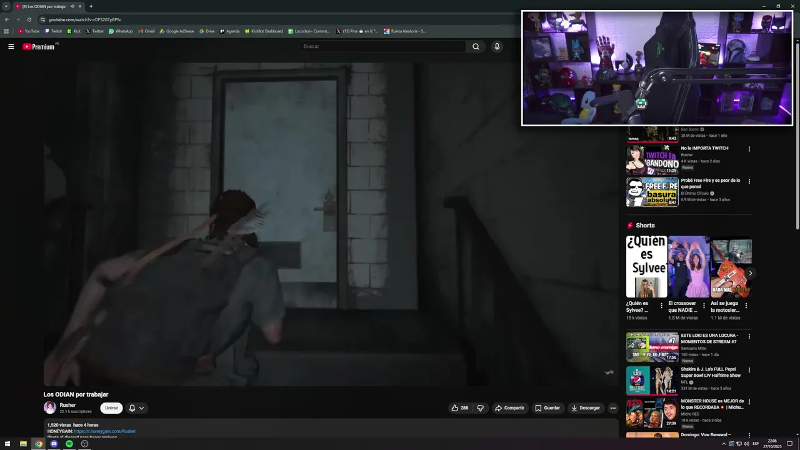Image resolution: width=800 pixels, height=450 pixels.
Task: Open the Agenda bookmark
Action: 229,31
